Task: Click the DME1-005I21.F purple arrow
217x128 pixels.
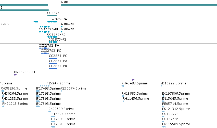Action: [15, 75]
